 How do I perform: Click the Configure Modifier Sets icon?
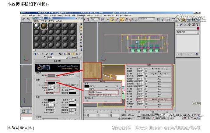tap(197, 54)
